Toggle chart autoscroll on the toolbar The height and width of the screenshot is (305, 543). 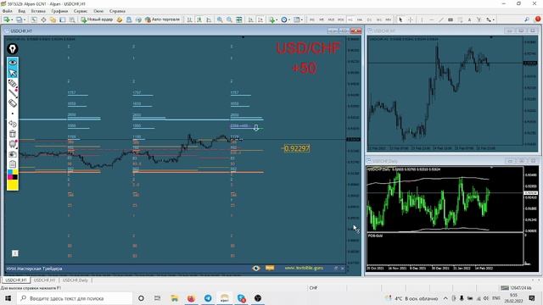coord(251,19)
